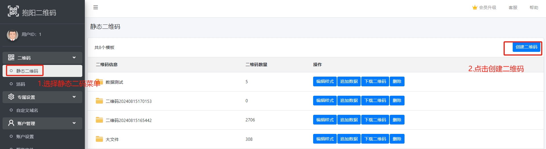Click the 账户管理 person icon
This screenshot has width=546, height=149.
(x=11, y=123)
